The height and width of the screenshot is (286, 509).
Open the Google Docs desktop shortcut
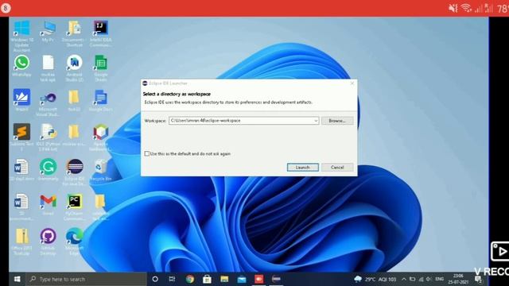coord(101,101)
